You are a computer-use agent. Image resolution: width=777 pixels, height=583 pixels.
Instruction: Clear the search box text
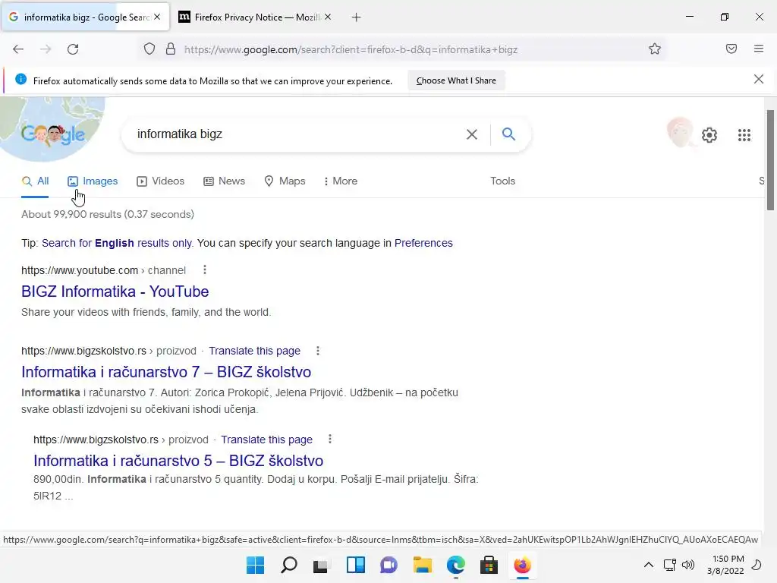pos(472,134)
